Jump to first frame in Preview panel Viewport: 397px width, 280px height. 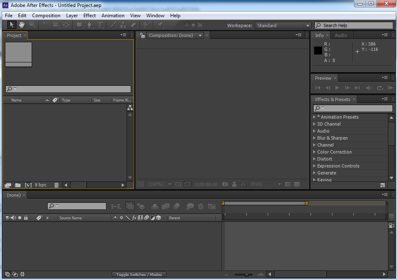[x=318, y=88]
